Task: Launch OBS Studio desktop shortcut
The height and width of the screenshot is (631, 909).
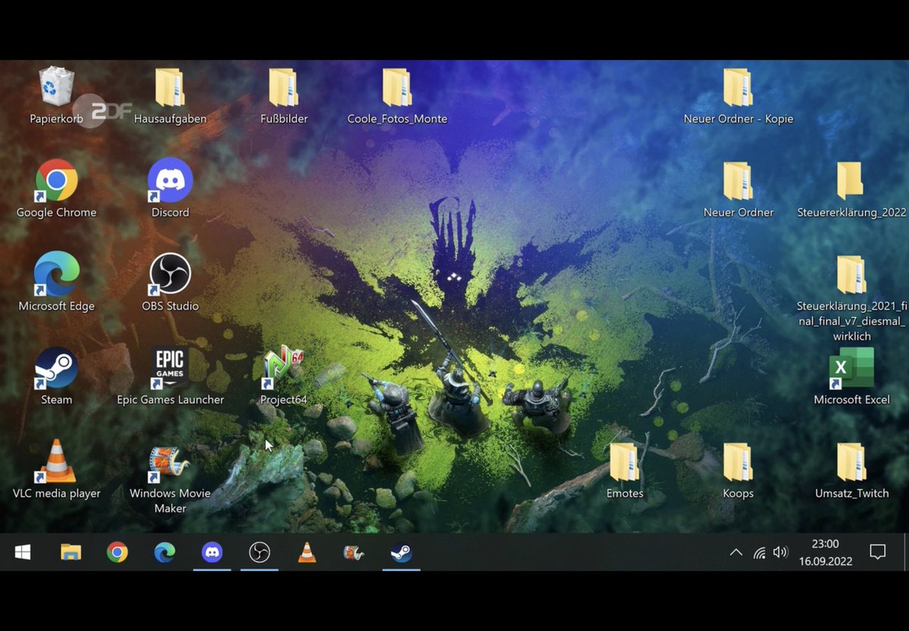Action: (170, 273)
